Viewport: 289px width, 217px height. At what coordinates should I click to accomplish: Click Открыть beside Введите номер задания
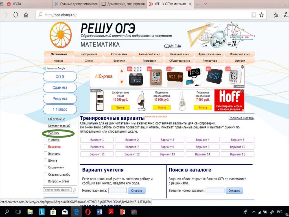point(234,191)
